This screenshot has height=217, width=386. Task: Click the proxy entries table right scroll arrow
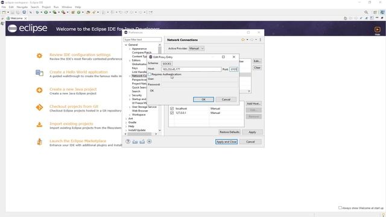249,91
